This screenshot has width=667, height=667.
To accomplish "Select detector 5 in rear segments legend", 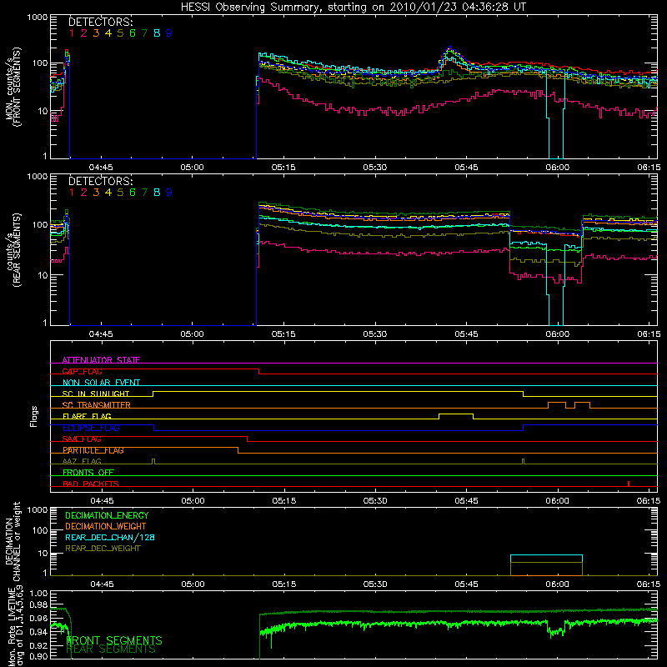I will coord(120,193).
